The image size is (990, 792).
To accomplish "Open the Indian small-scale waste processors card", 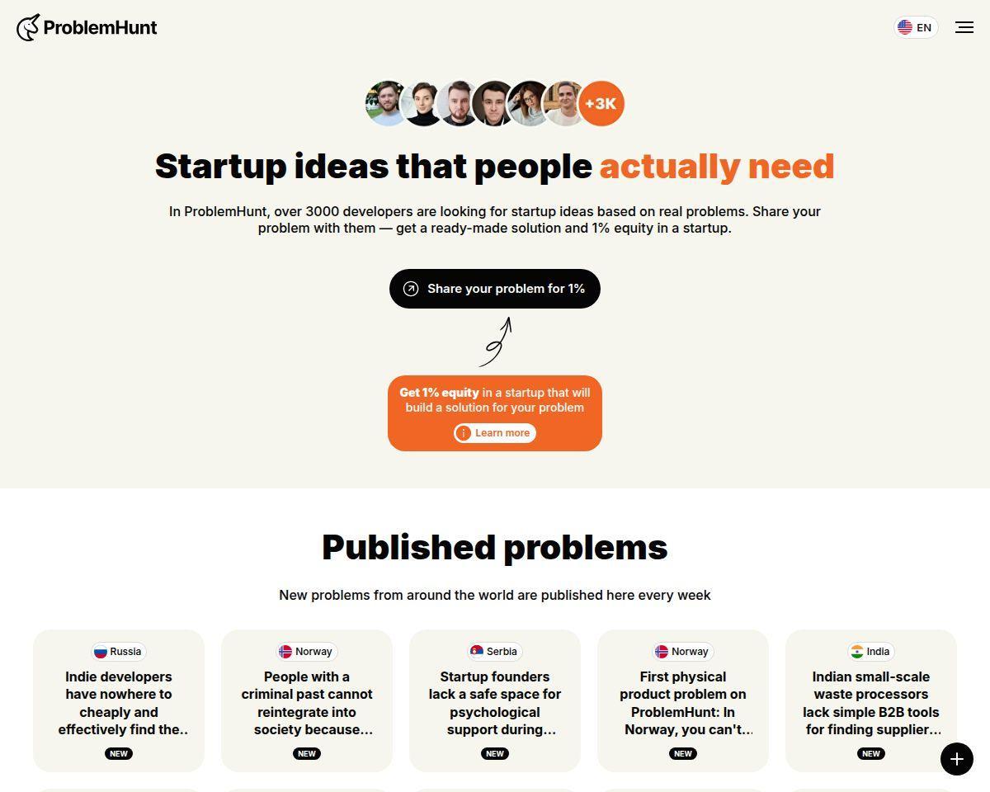I will (x=871, y=701).
